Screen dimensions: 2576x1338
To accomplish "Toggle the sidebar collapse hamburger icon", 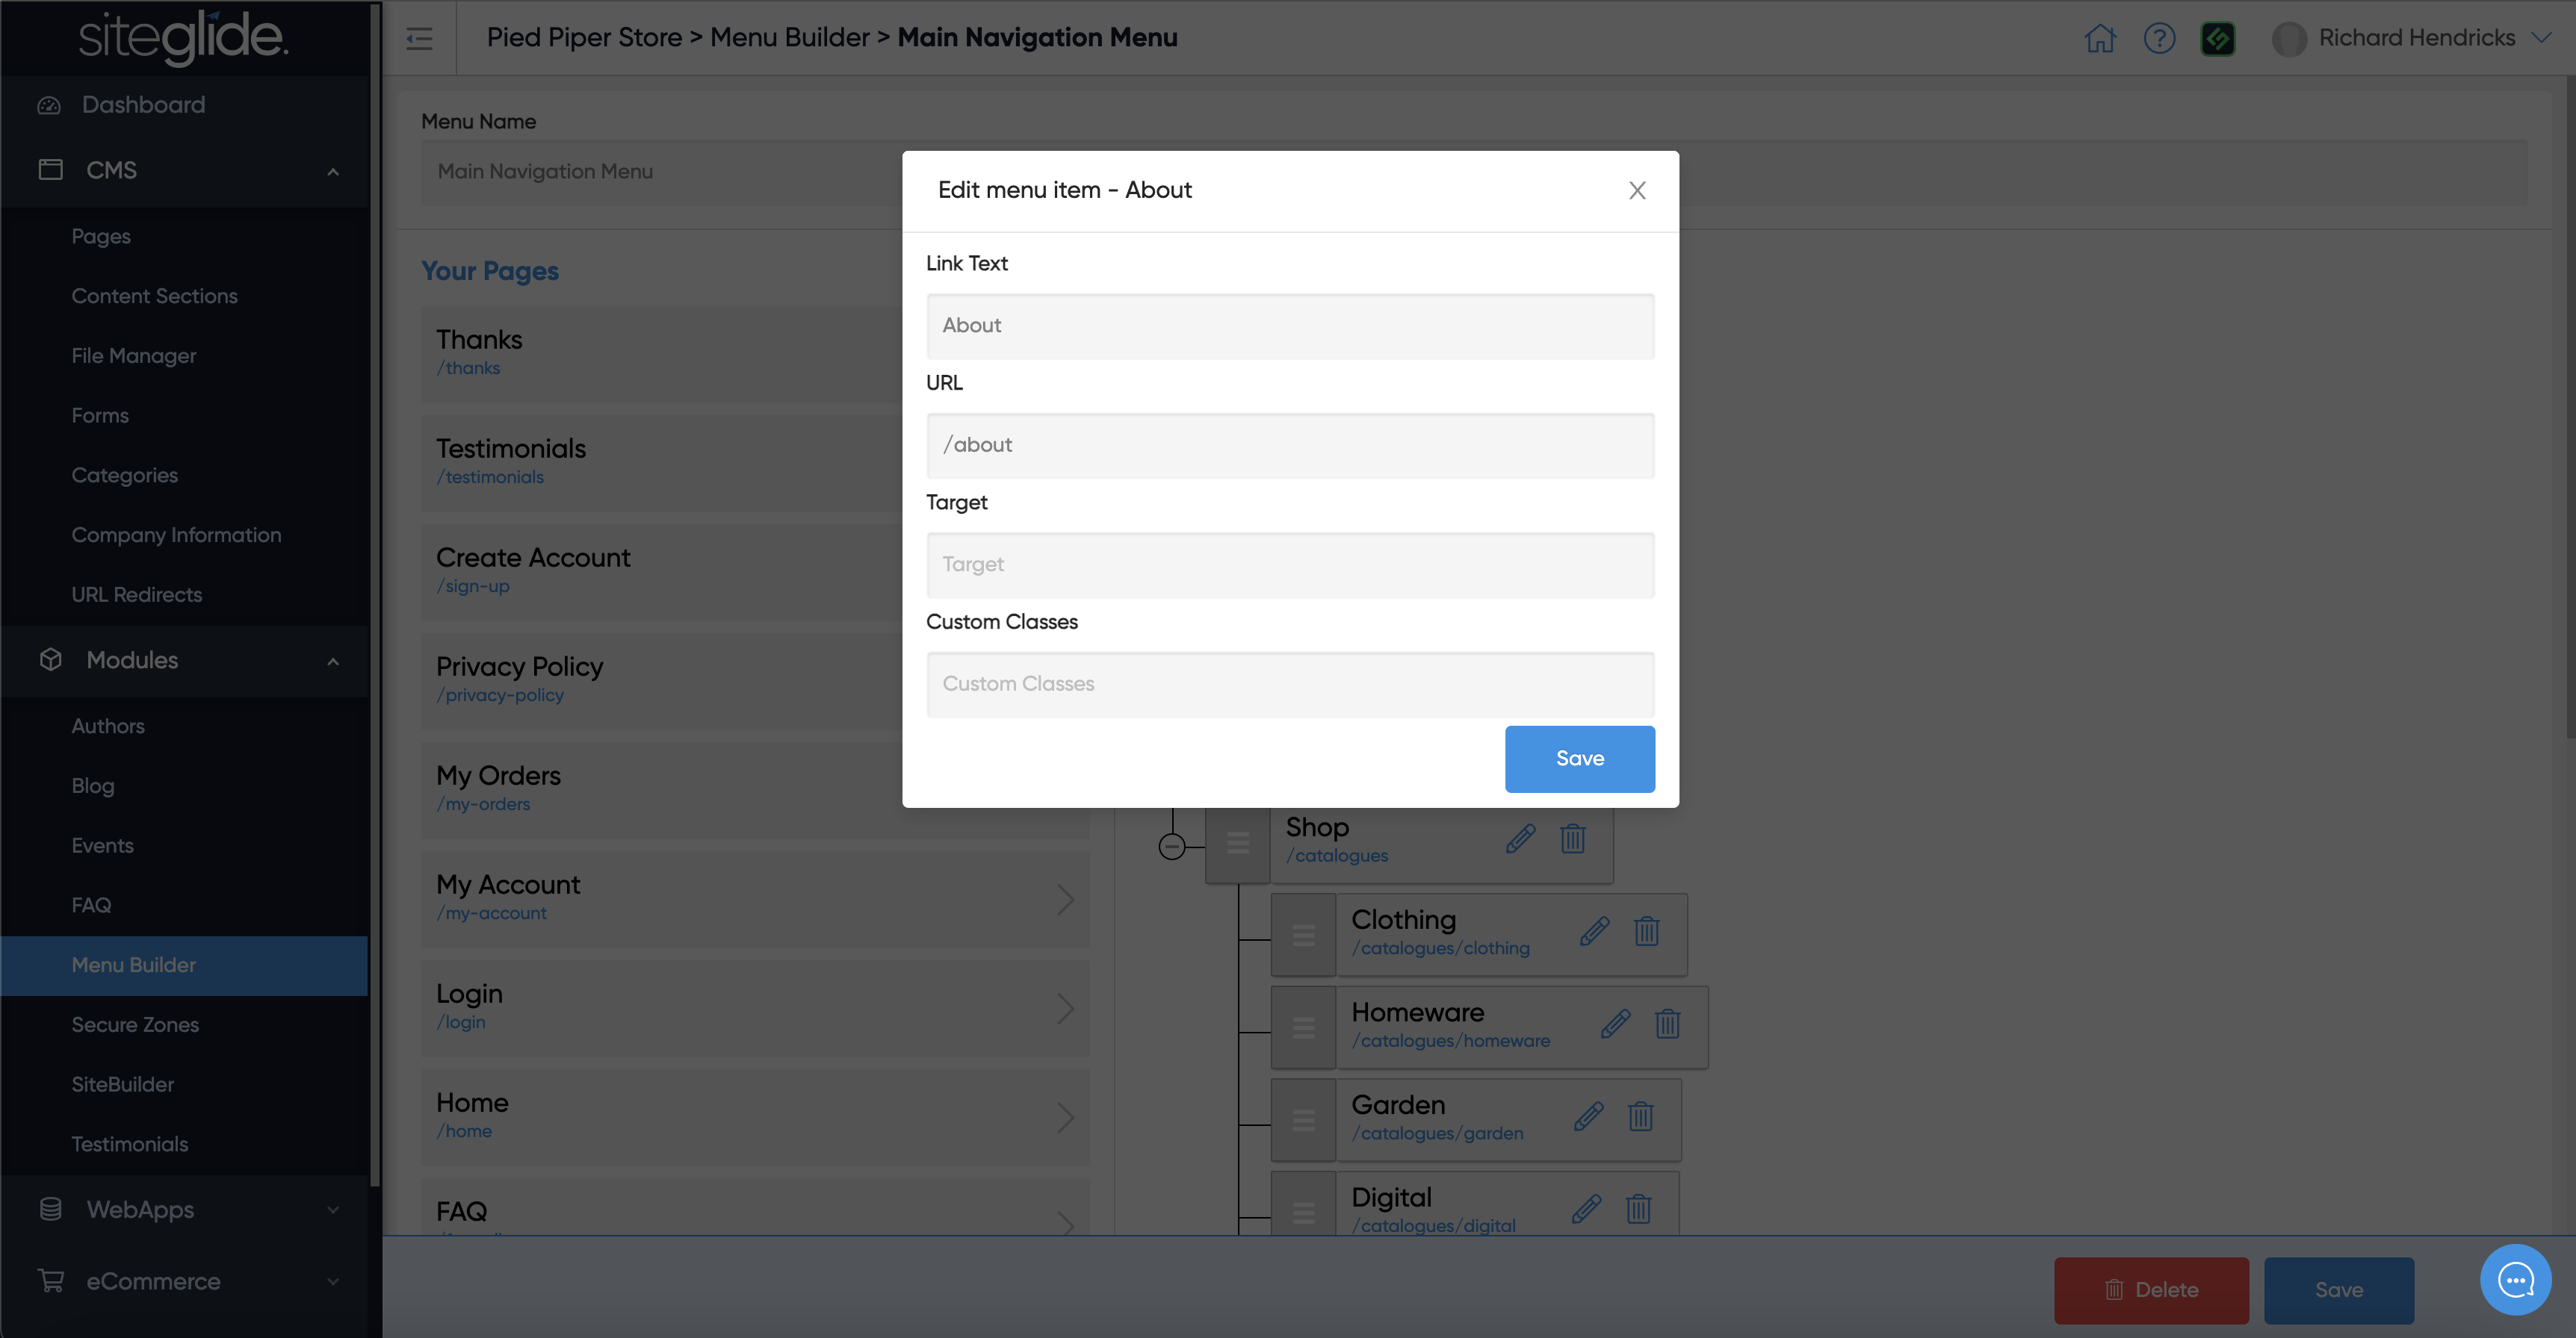I will [x=419, y=38].
